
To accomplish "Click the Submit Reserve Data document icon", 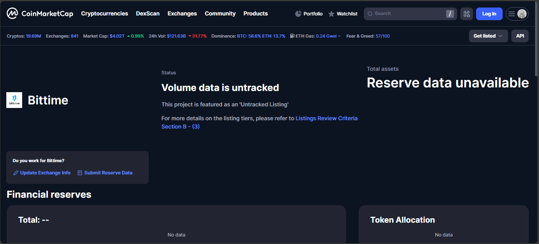I will pos(80,173).
